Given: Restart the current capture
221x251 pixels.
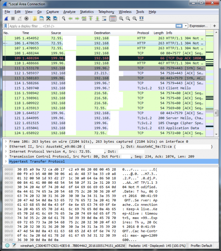Looking at the screenshot, I should coord(20,19).
